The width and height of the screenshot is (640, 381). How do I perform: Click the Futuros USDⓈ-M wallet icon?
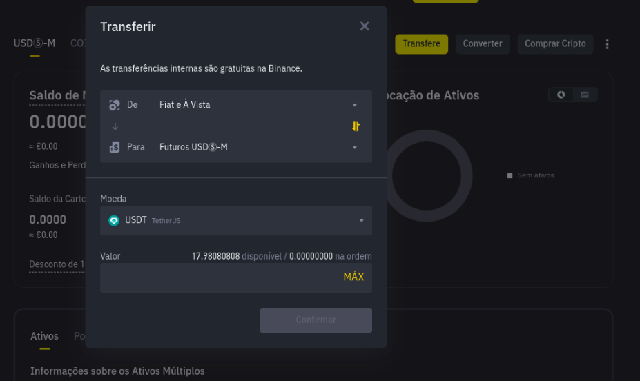[115, 147]
